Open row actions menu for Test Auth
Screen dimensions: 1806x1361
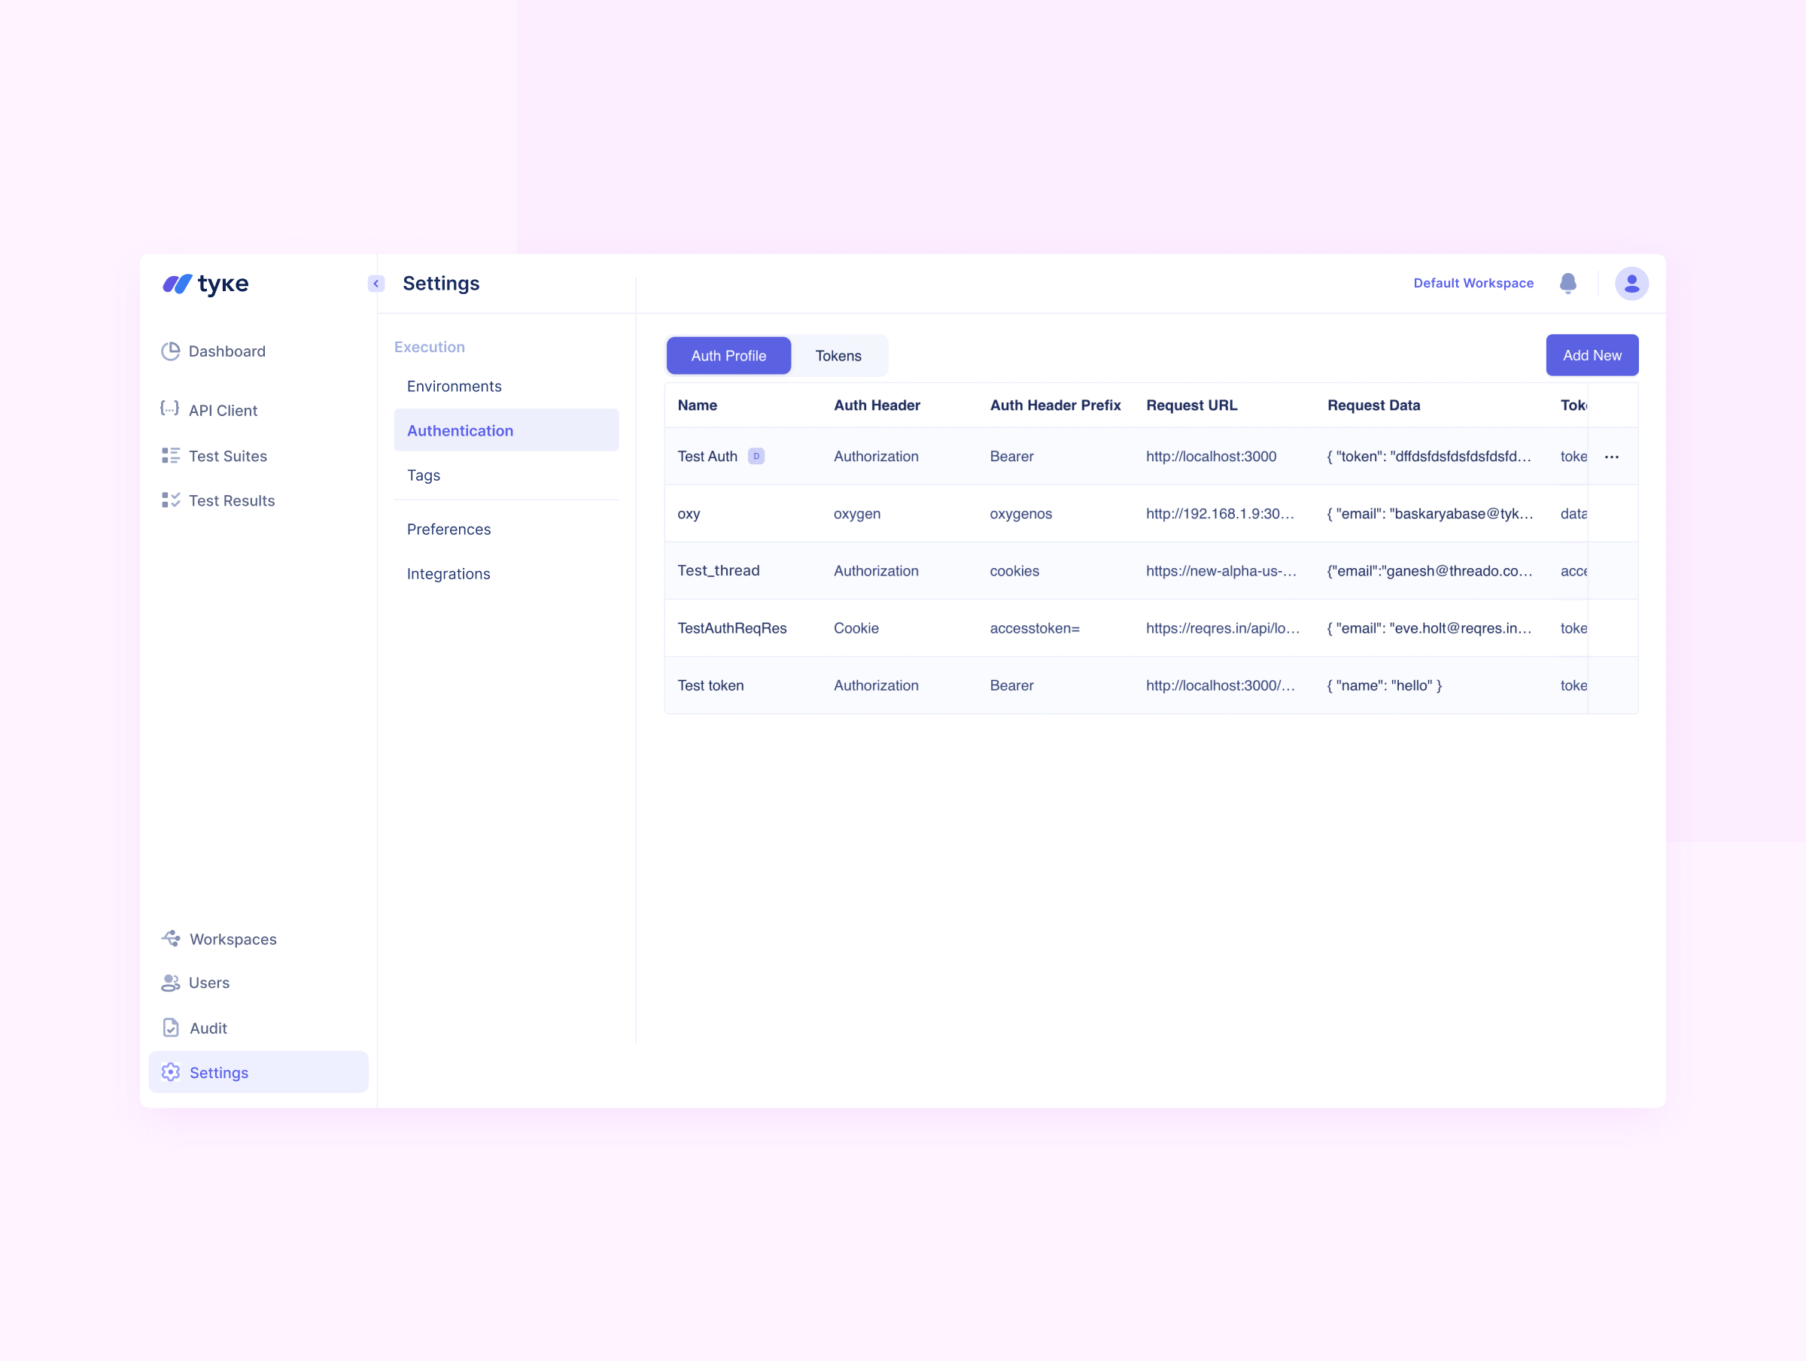pyautogui.click(x=1613, y=457)
